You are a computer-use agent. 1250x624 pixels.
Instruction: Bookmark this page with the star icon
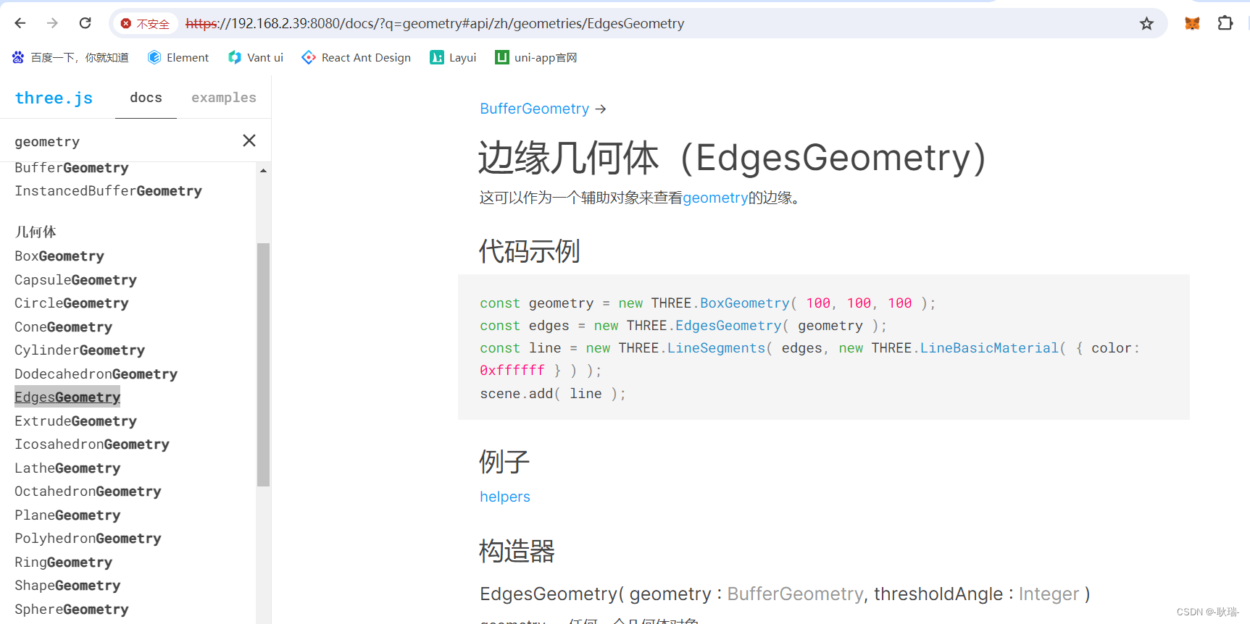pyautogui.click(x=1146, y=24)
